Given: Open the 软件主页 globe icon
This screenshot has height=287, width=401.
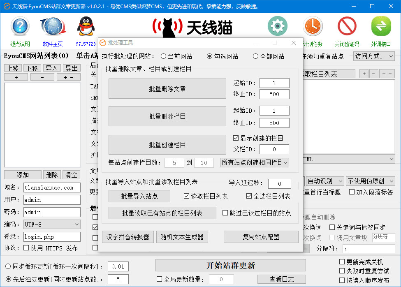Looking at the screenshot, I should pos(53,26).
